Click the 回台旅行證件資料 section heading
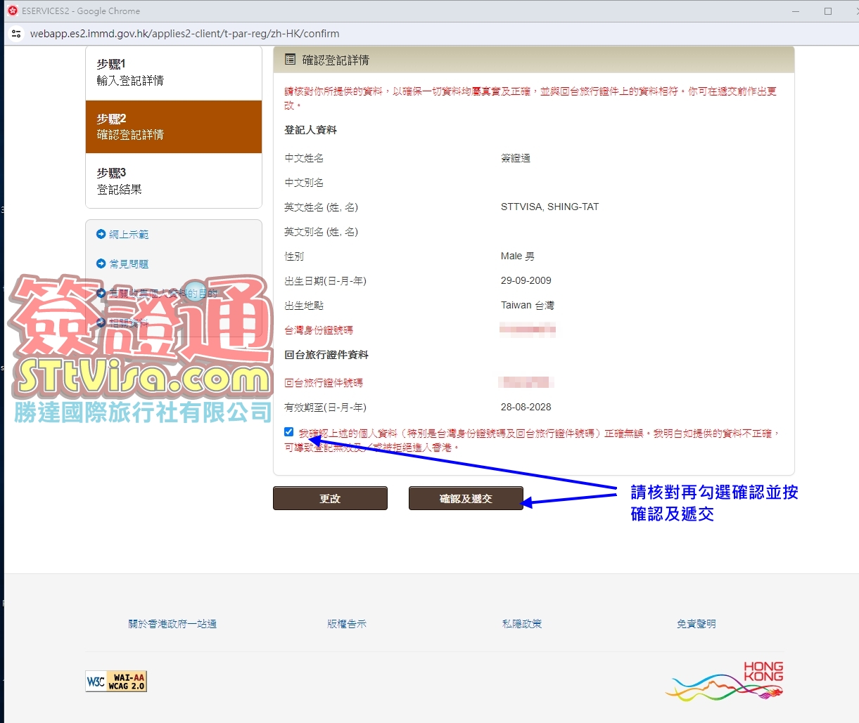 click(326, 355)
